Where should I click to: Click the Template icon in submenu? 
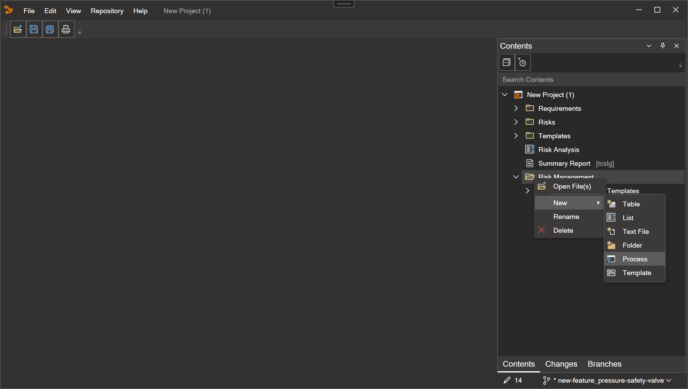pos(611,273)
